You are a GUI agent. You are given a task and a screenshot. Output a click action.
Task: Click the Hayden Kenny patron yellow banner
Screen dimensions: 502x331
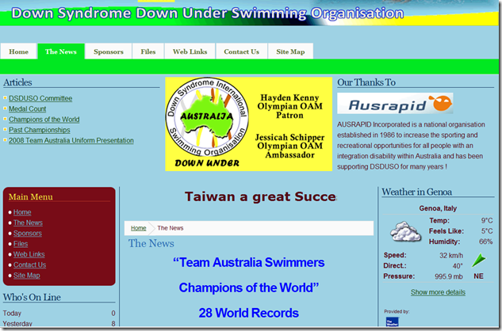point(249,124)
